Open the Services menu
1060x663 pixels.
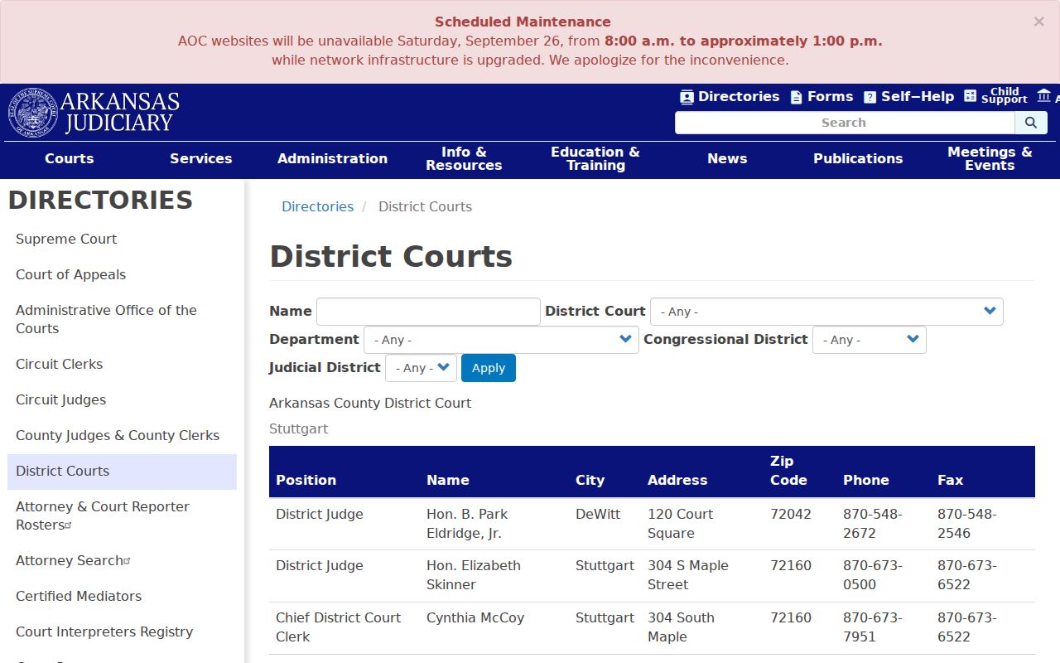pyautogui.click(x=201, y=159)
